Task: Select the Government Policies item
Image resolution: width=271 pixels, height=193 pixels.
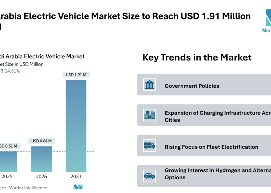Action: point(192,86)
